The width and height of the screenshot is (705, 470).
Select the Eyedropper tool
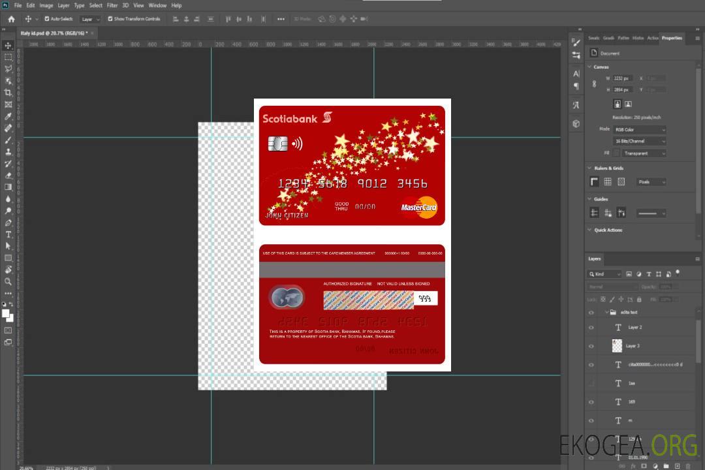[8, 116]
